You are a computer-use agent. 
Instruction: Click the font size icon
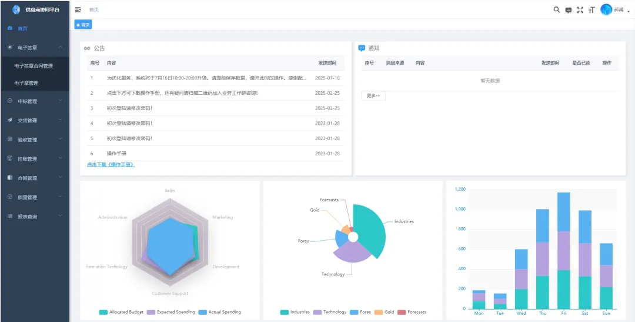(591, 10)
